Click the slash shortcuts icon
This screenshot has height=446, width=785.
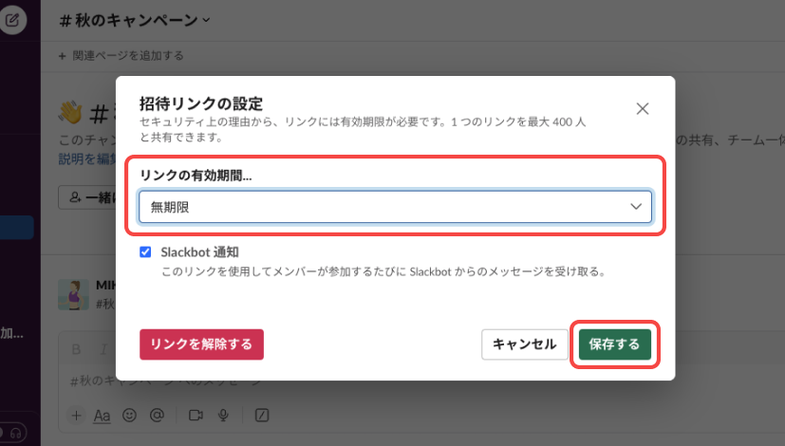262,415
